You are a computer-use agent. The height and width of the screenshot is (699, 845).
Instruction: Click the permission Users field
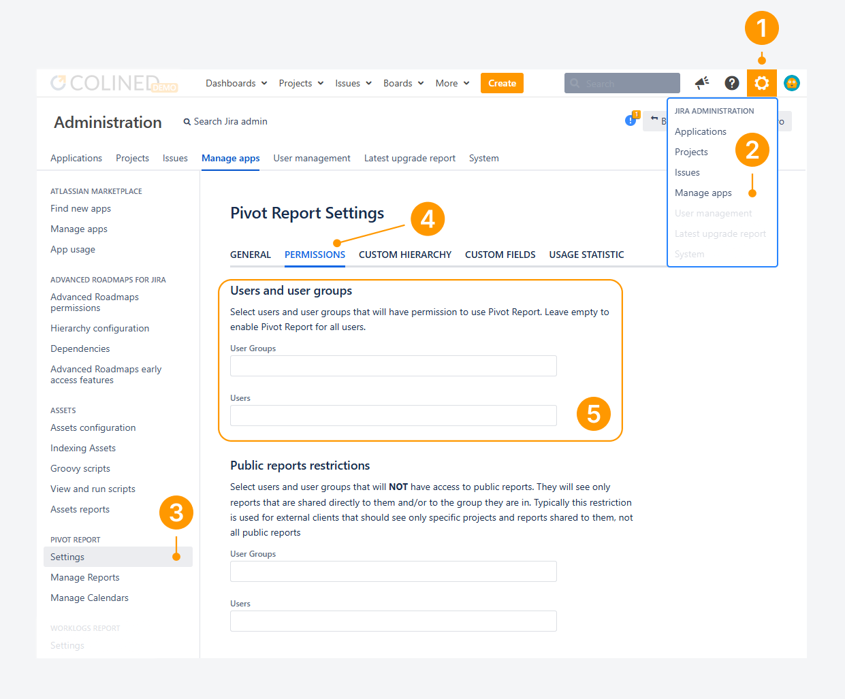pos(394,415)
